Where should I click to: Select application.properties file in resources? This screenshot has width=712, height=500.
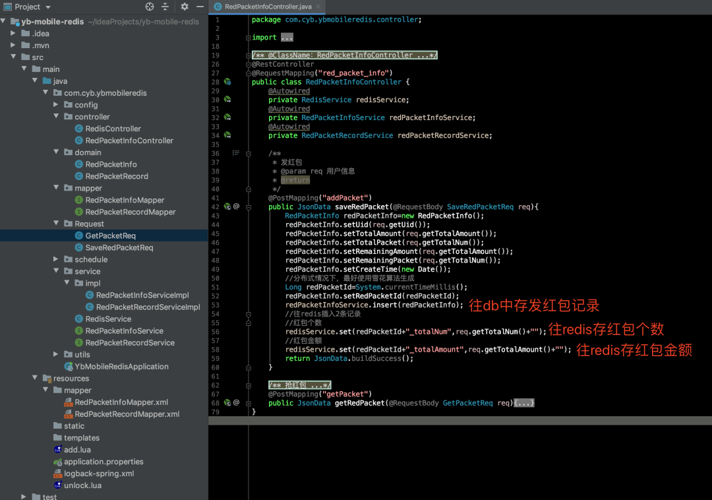click(x=103, y=462)
